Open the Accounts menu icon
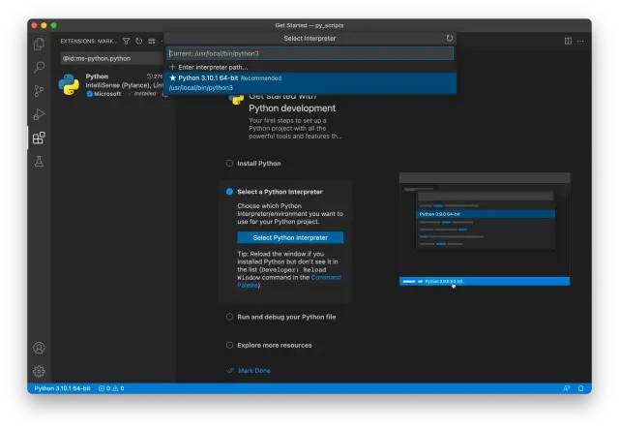Viewport: 619px width, 430px height. click(39, 348)
